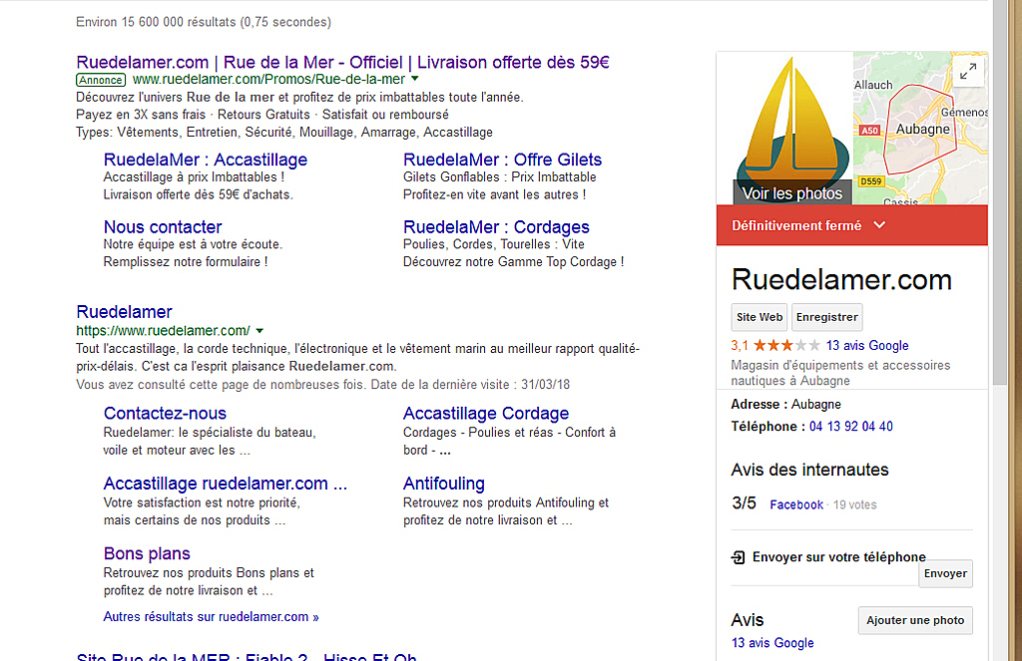Click the Enregistrer button
1022x661 pixels.
click(x=827, y=317)
